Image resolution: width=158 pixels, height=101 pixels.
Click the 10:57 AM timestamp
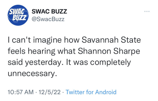click(21, 92)
